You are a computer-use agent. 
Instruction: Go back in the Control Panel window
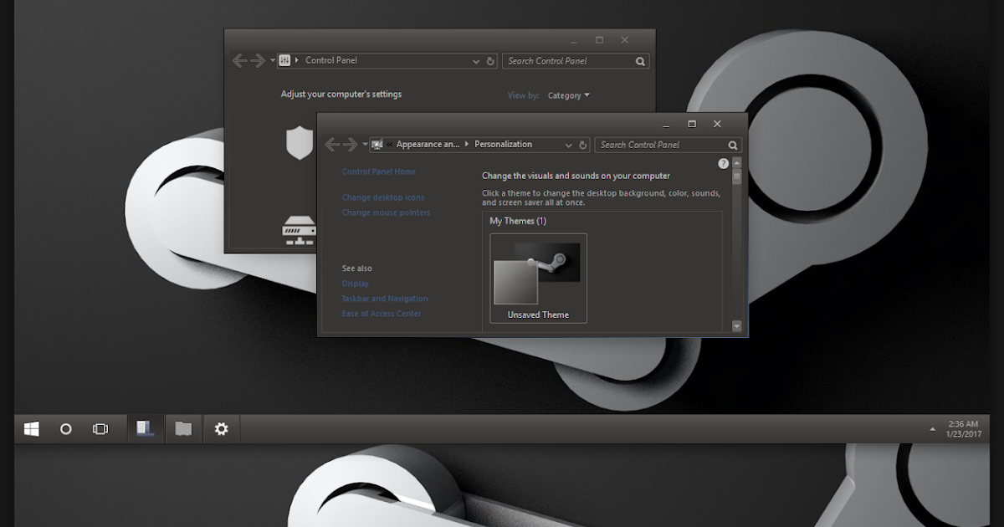pyautogui.click(x=240, y=61)
